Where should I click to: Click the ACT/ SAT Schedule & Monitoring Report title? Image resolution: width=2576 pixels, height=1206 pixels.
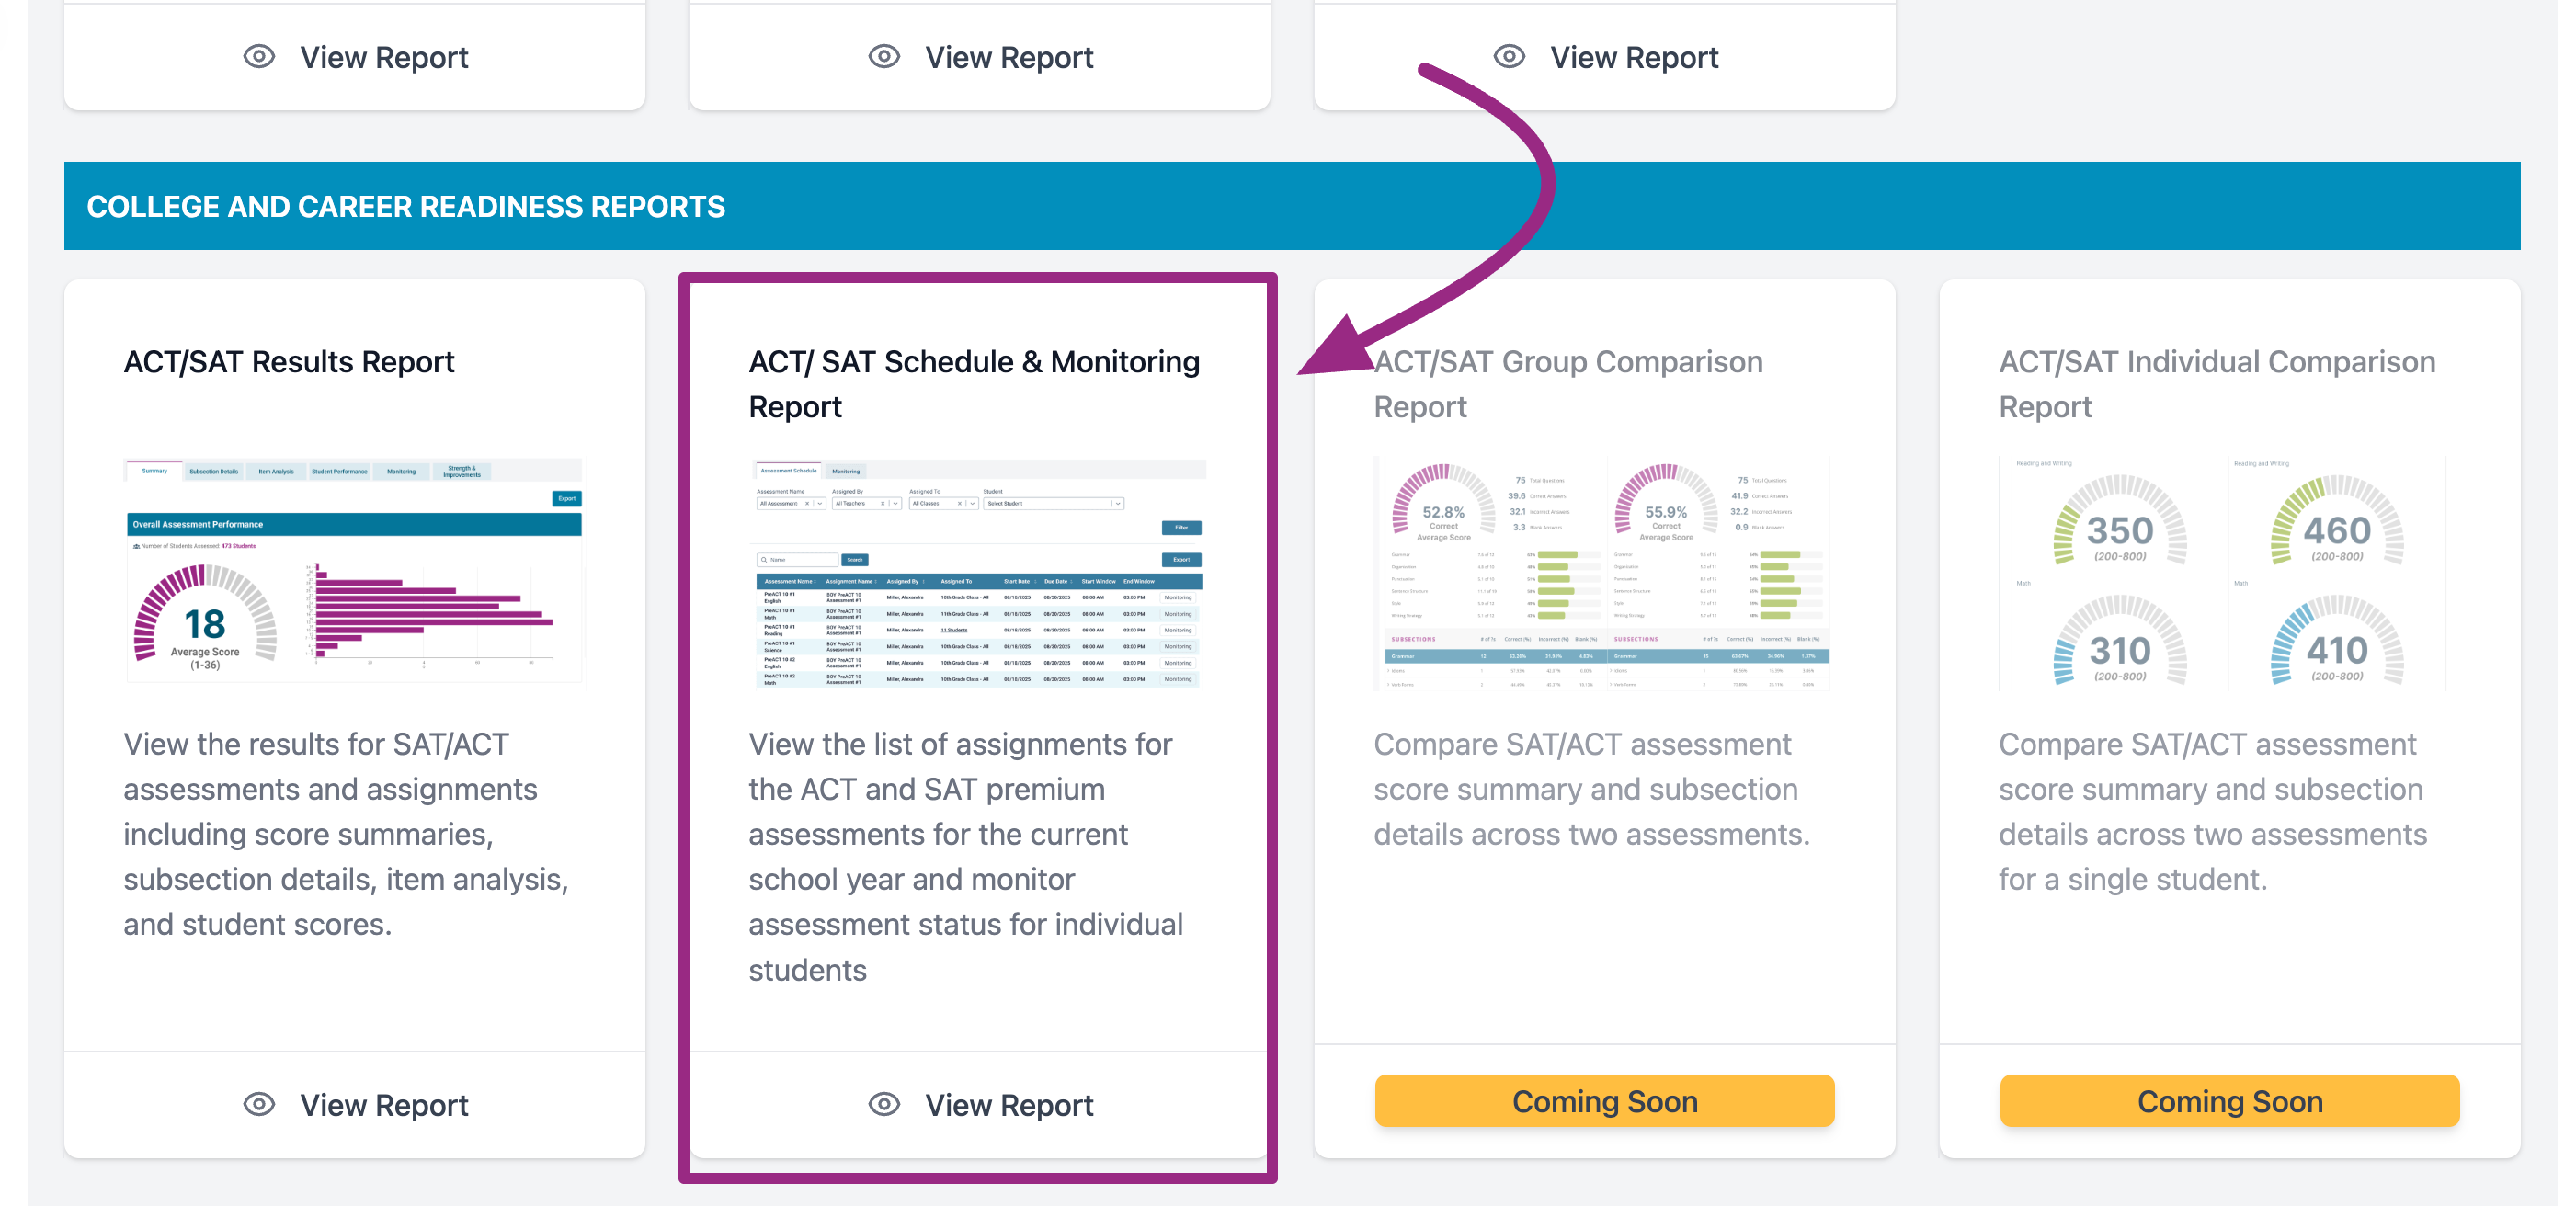pos(973,384)
